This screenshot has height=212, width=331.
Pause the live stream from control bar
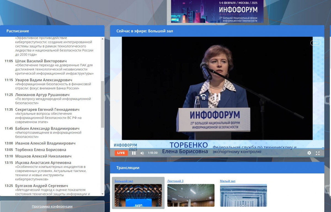pos(134,153)
